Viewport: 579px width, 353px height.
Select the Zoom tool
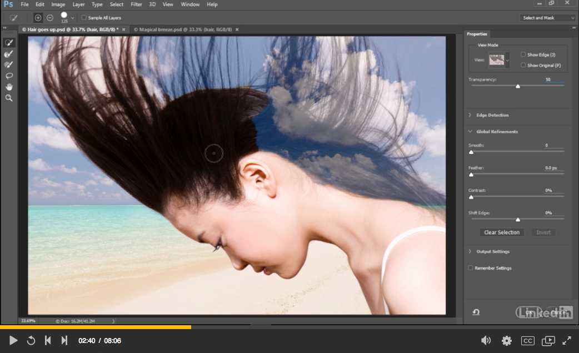coord(9,98)
